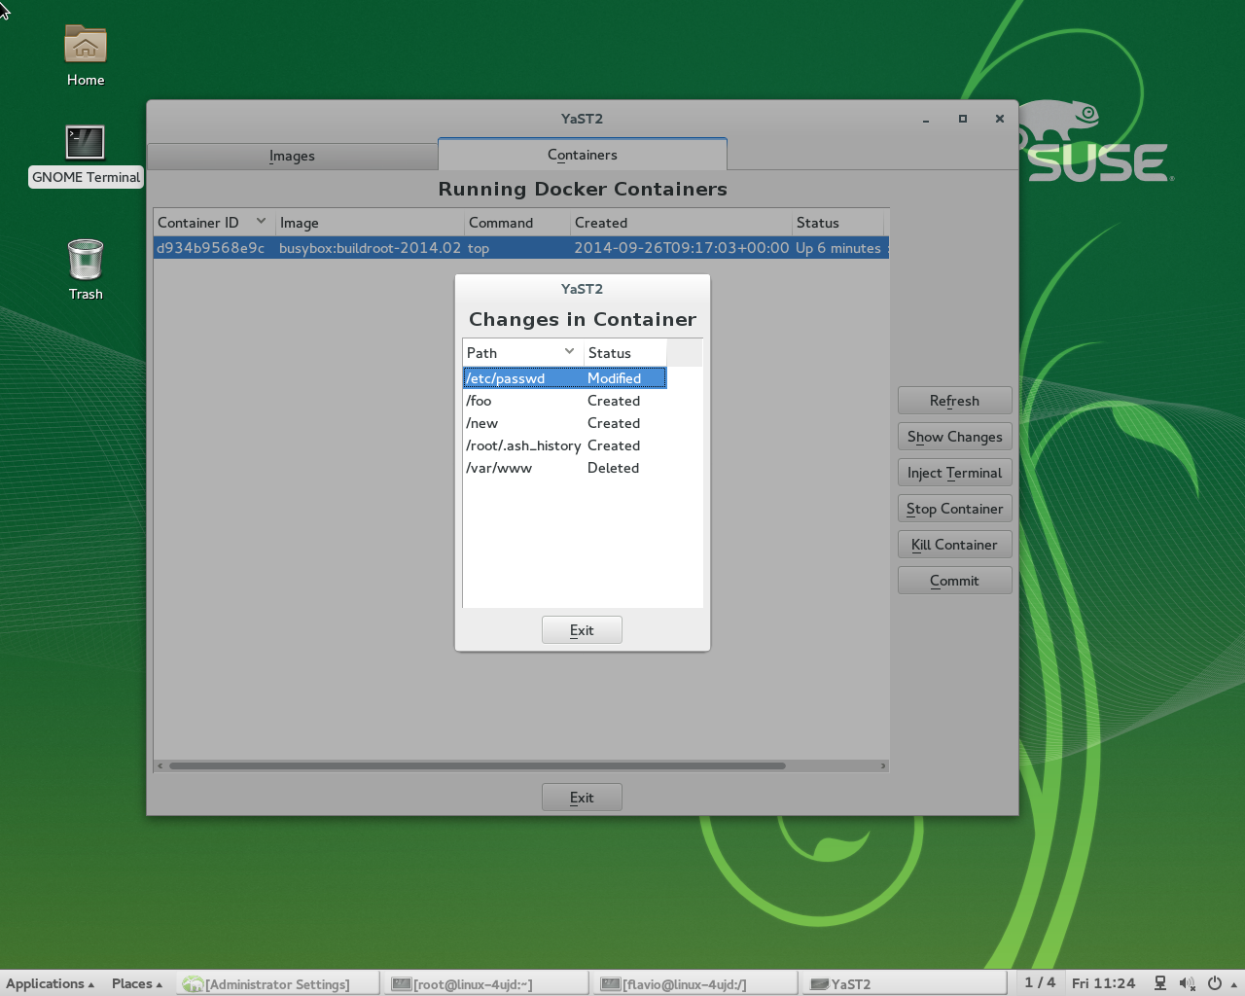Viewport: 1245px width, 996px height.
Task: Click the volume speaker icon in tray
Action: pyautogui.click(x=1187, y=983)
